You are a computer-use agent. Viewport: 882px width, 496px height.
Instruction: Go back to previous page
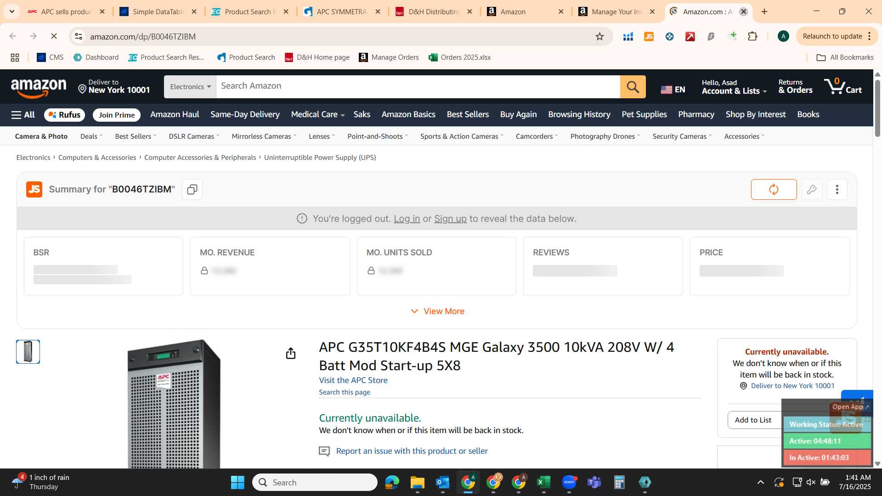coord(13,36)
